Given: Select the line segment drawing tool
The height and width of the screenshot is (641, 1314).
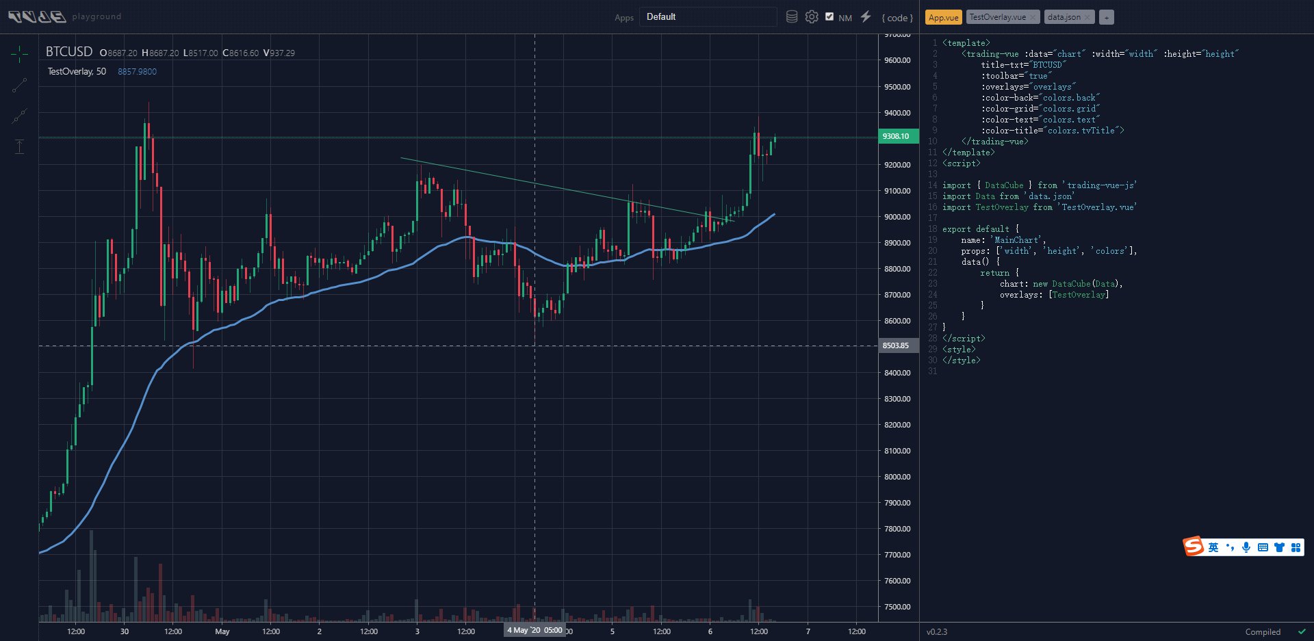Looking at the screenshot, I should 19,85.
